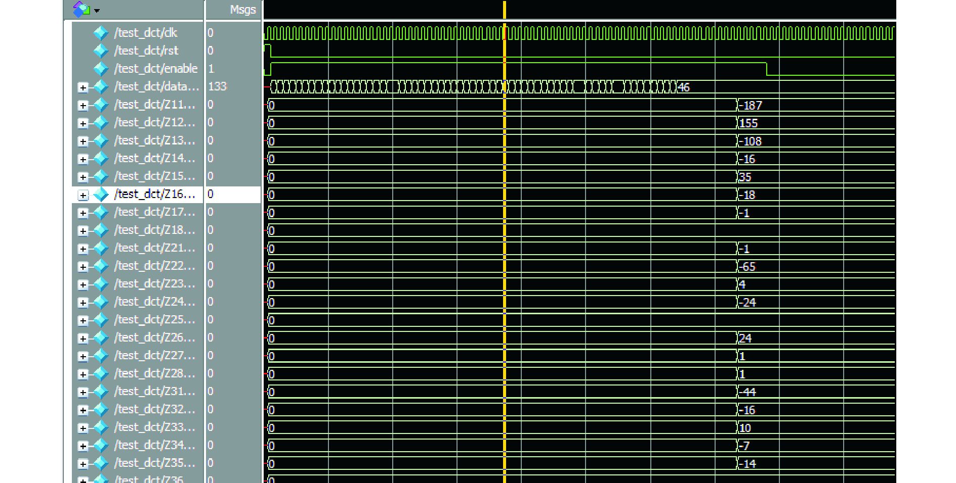Click the signal icon next to /test_dct/clk
This screenshot has width=956, height=483.
tap(101, 33)
